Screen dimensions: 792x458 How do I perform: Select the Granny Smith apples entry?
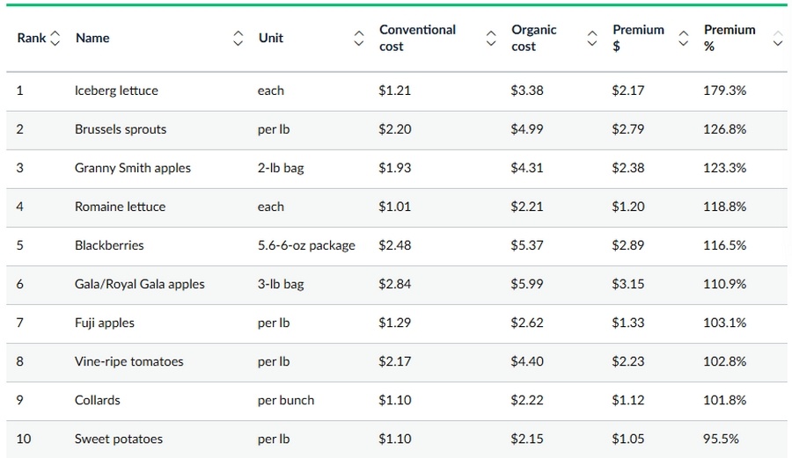[133, 168]
